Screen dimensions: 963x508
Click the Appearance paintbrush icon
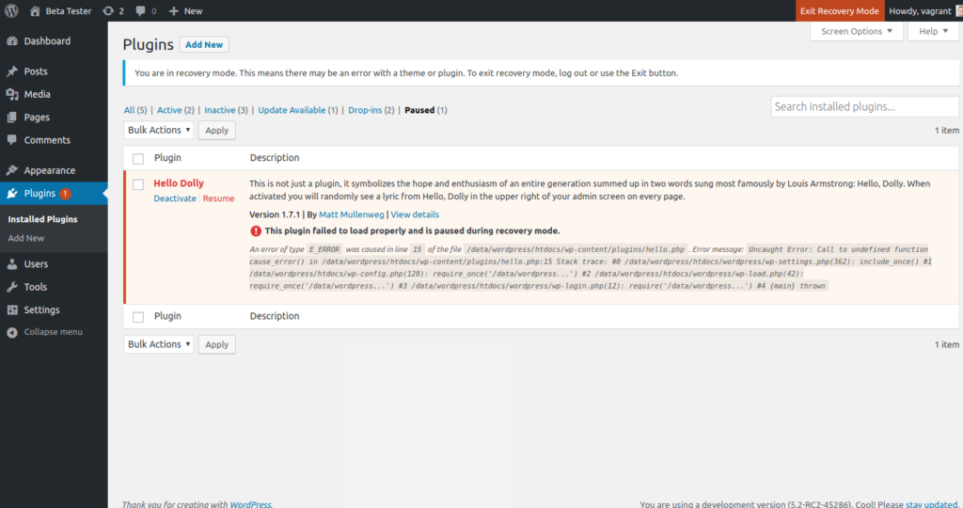[x=12, y=170]
